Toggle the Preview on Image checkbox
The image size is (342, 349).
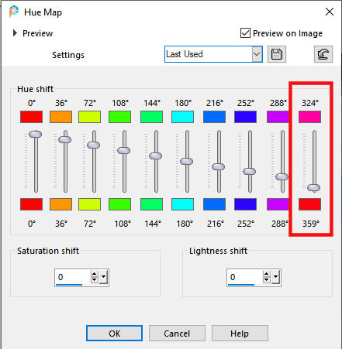click(245, 33)
